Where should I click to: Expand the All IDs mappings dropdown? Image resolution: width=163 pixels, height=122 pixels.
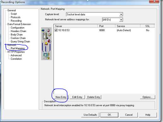coord(121,20)
